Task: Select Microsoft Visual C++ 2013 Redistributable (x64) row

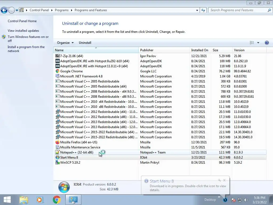Action: (x=160, y=122)
